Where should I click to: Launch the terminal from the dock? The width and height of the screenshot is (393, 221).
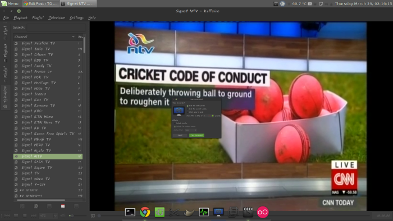130,212
